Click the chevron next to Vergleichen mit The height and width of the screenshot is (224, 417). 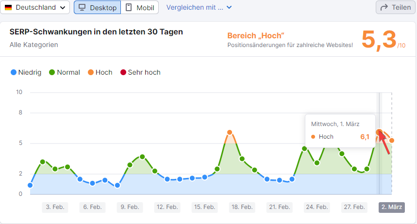point(229,8)
